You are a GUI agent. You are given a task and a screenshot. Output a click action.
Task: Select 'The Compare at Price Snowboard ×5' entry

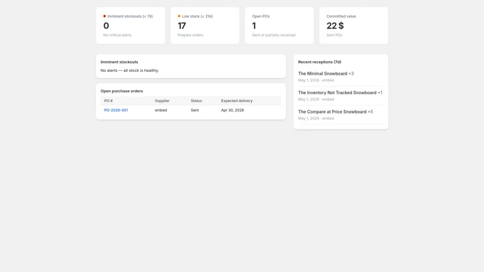tap(336, 112)
